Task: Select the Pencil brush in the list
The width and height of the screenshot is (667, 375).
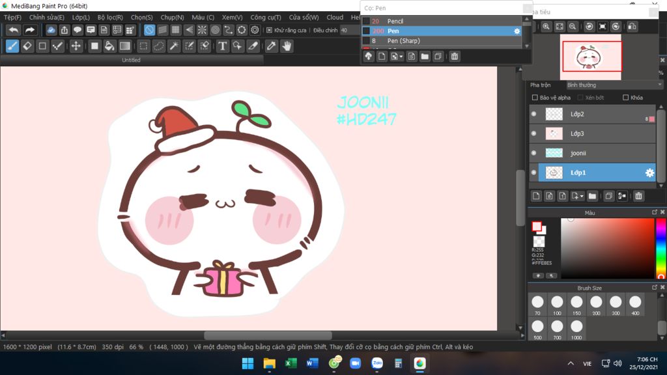Action: [x=442, y=21]
